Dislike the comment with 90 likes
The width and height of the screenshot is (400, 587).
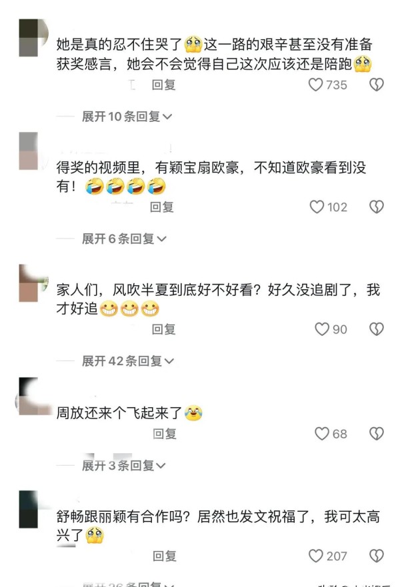[377, 329]
